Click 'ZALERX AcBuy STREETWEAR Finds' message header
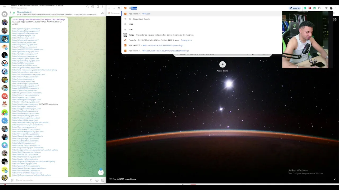This screenshot has width=339, height=190. [x=38, y=20]
